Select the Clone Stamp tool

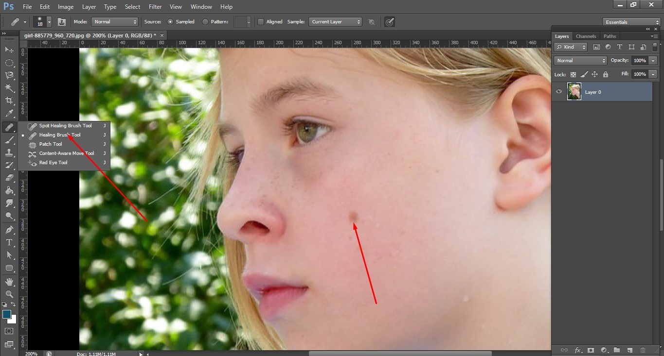tap(9, 153)
